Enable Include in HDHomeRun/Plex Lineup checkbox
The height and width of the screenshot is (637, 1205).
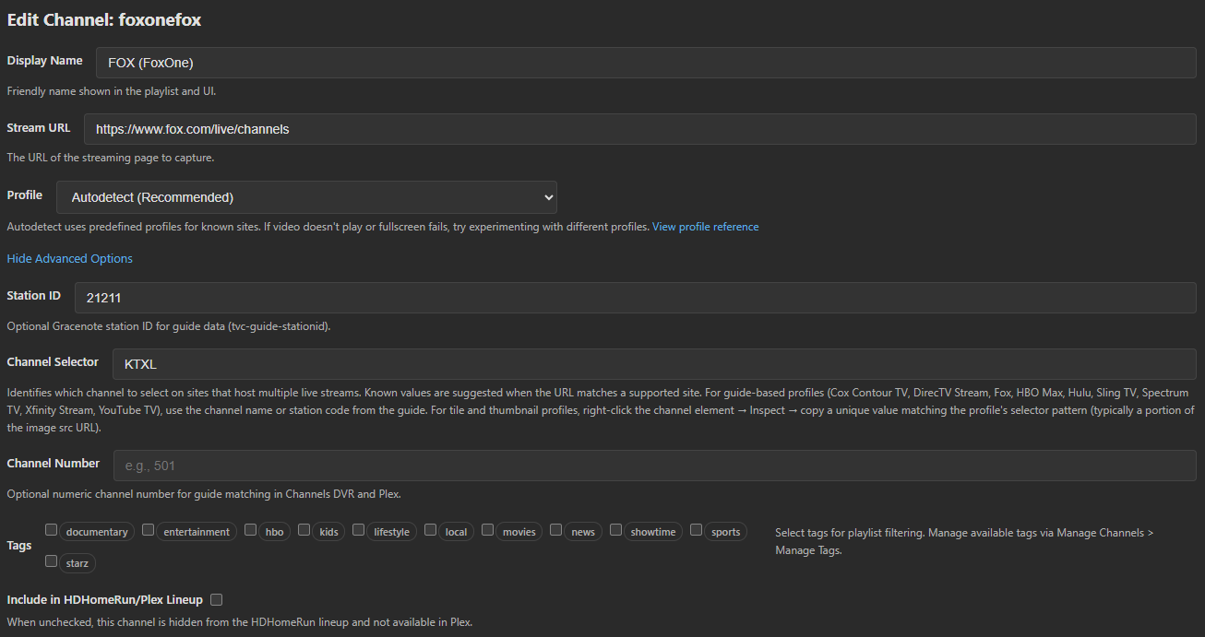pyautogui.click(x=217, y=600)
